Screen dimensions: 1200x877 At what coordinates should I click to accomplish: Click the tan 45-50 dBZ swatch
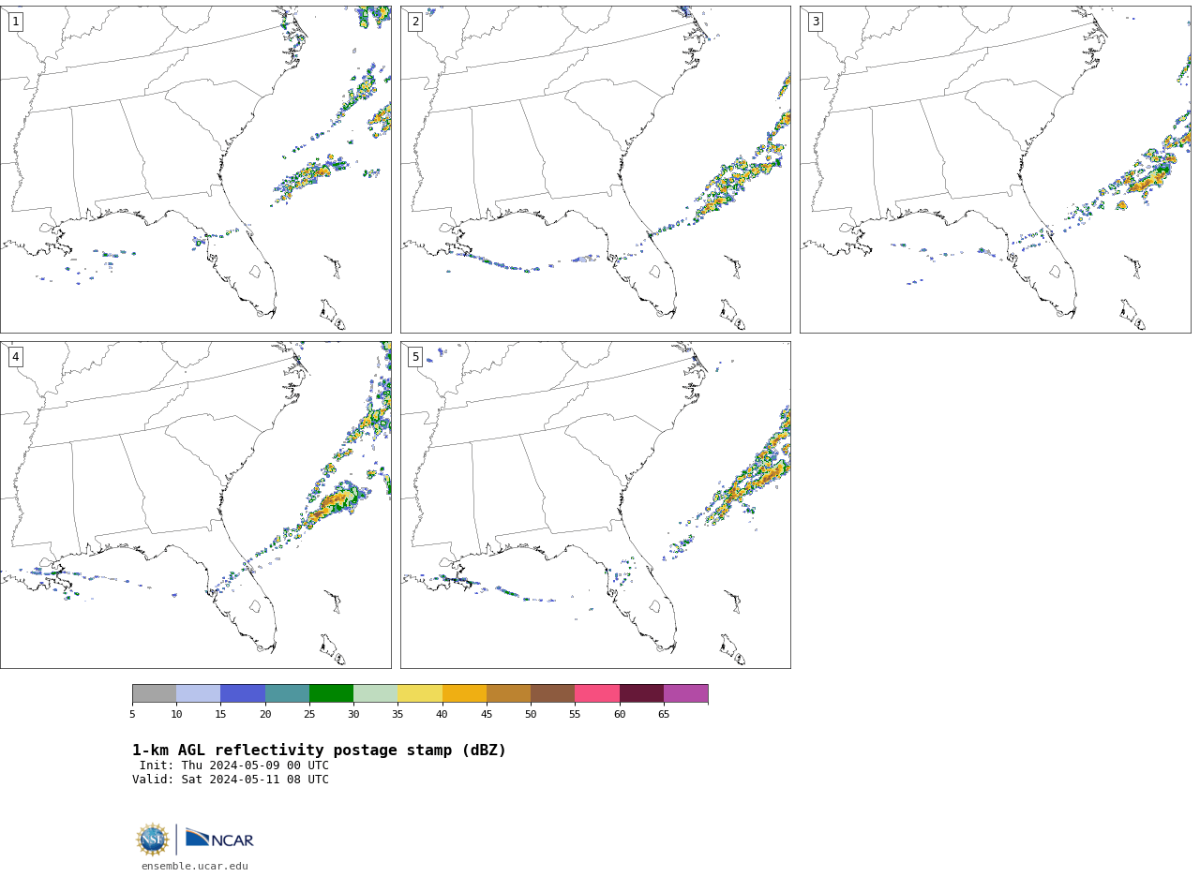[508, 693]
